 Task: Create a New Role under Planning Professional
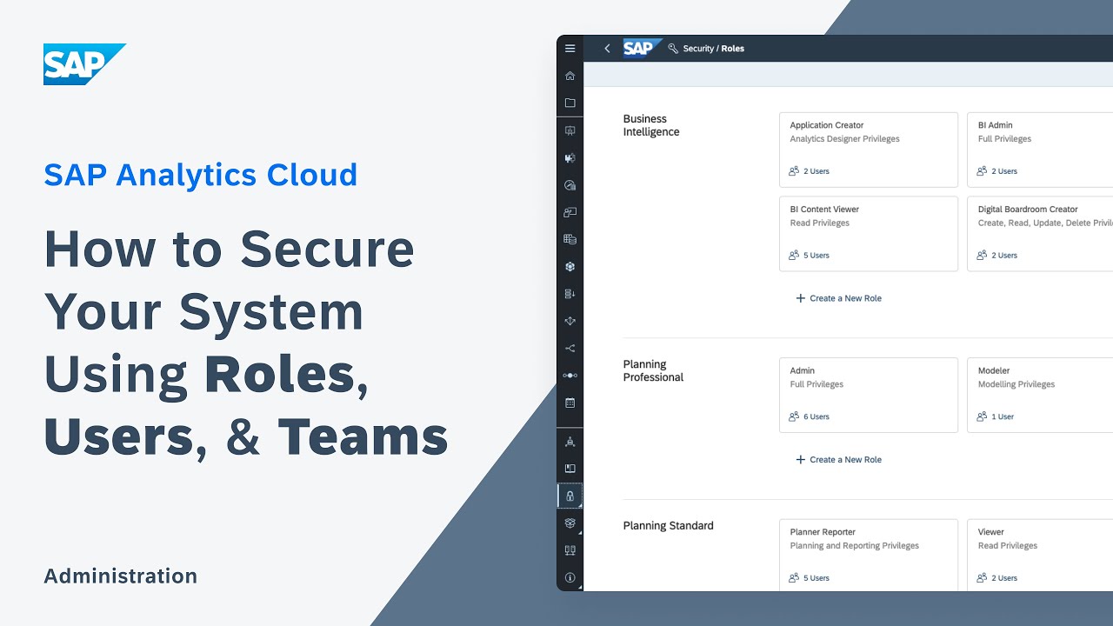point(838,460)
